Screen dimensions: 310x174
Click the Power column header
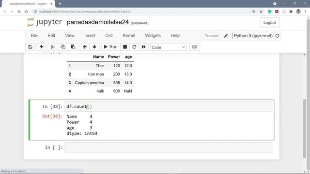[114, 57]
